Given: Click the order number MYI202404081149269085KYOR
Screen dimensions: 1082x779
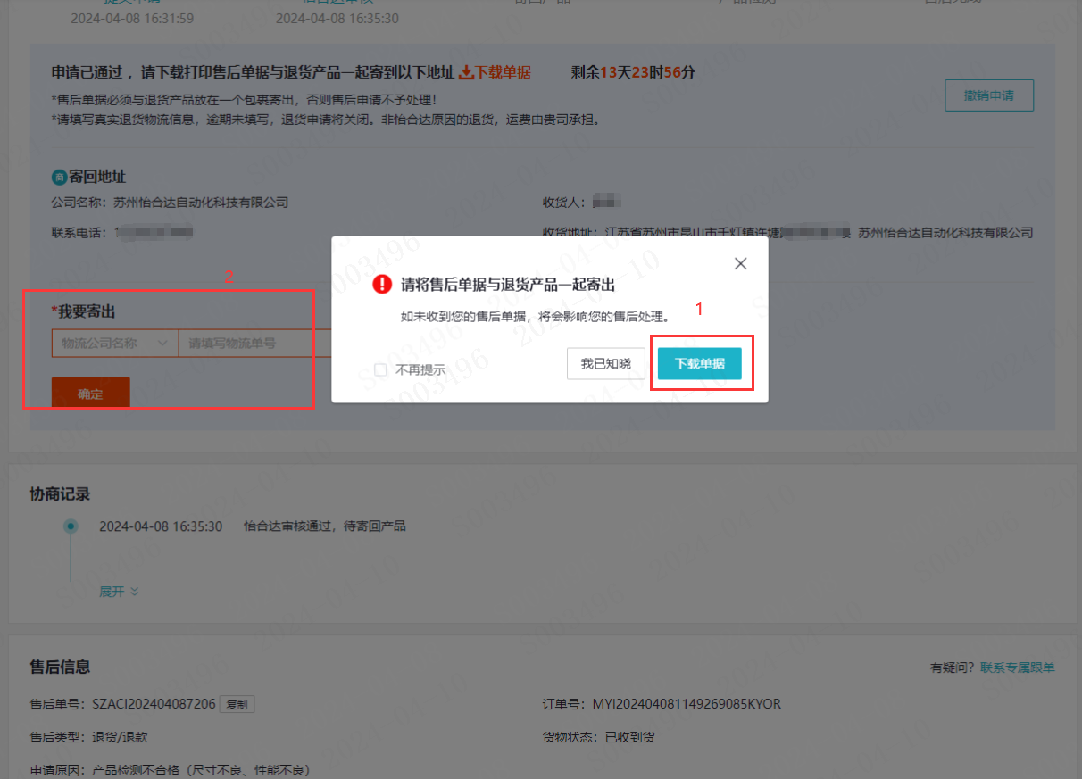Looking at the screenshot, I should click(687, 704).
